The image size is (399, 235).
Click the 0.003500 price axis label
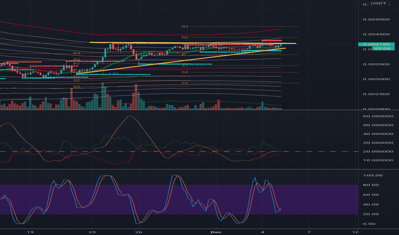376,64
